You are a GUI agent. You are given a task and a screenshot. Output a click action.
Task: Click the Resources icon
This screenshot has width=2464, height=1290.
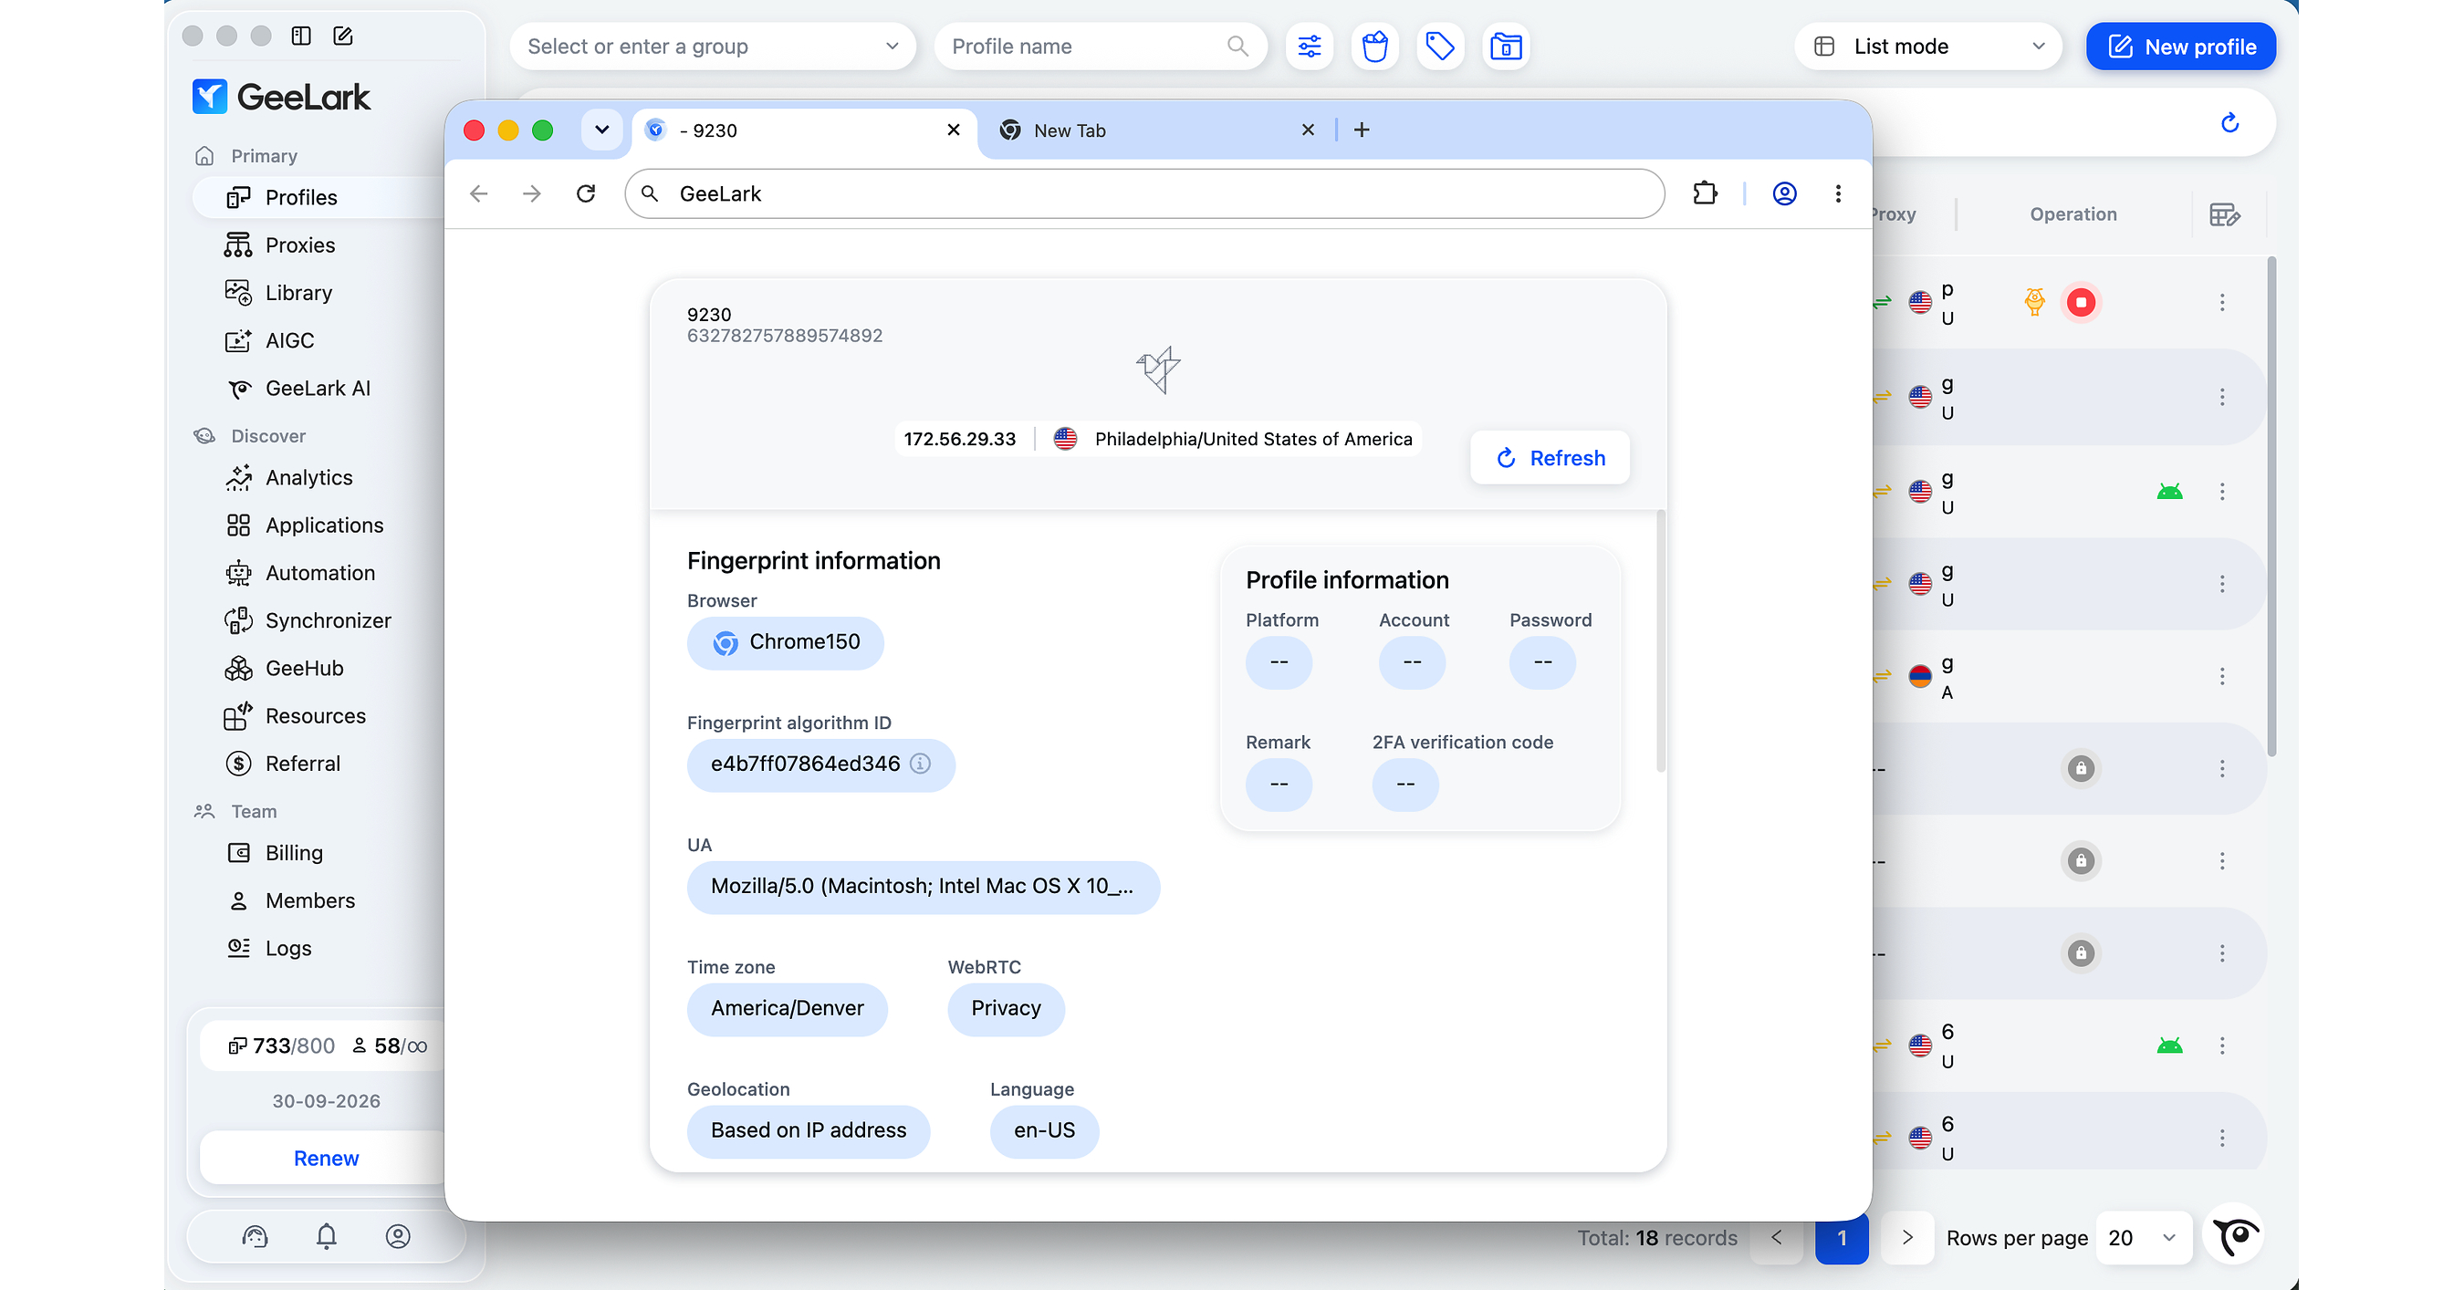(238, 716)
